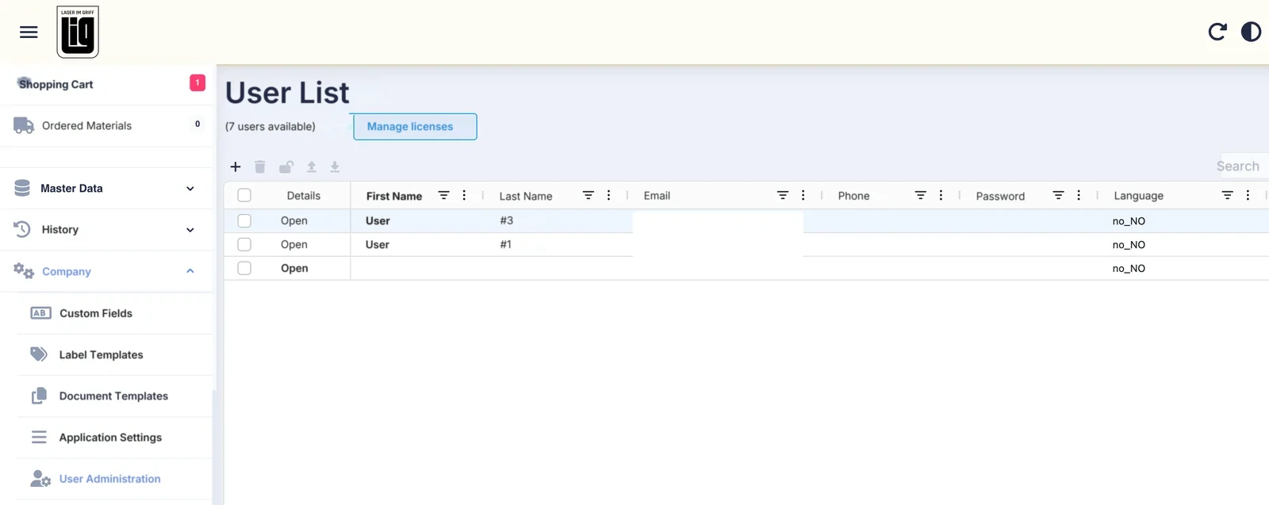Filter the Language column

[1228, 195]
